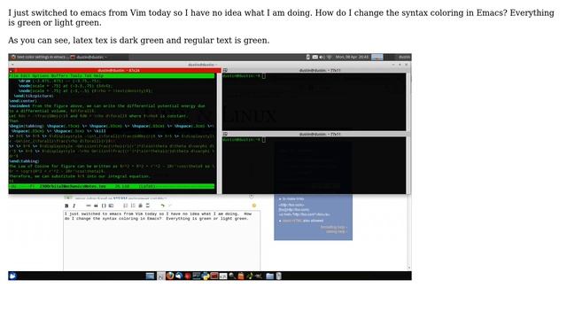The height and width of the screenshot is (319, 567).
Task: Click the 'formatting help' link in blue box
Action: click(333, 227)
